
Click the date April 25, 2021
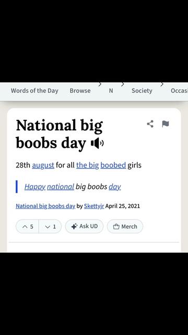coord(123,206)
